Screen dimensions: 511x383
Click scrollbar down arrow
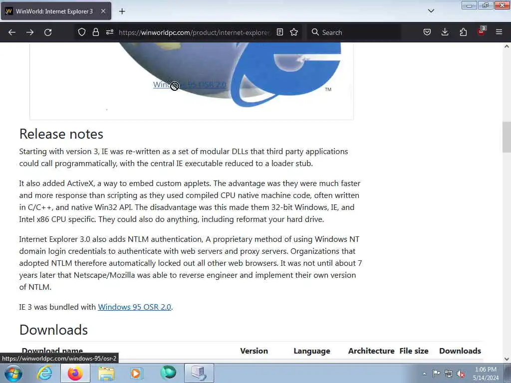coord(507,359)
